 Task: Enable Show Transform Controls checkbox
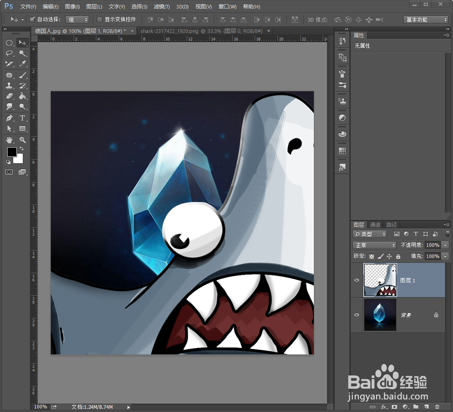tap(100, 19)
